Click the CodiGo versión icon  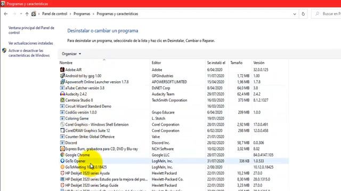pyautogui.click(x=62, y=112)
